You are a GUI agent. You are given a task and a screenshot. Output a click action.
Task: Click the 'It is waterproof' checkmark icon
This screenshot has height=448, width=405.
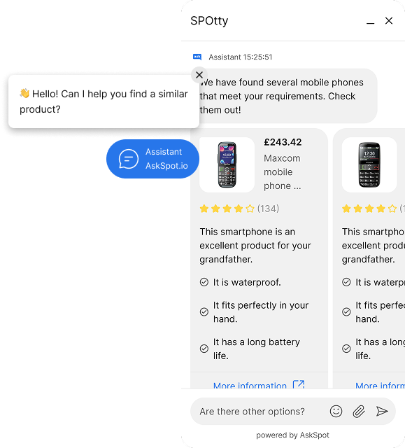[x=204, y=282]
